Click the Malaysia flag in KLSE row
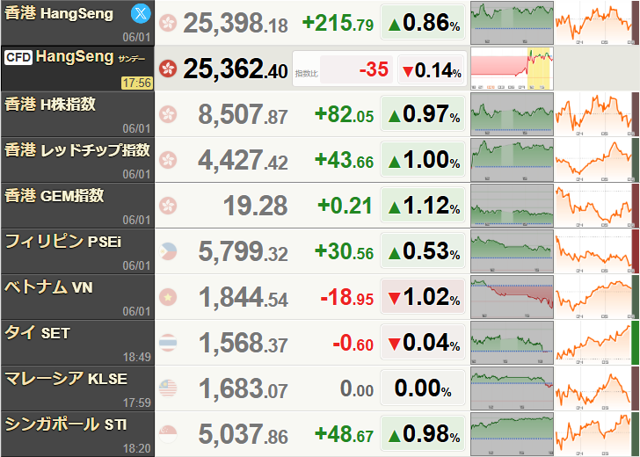 tap(168, 388)
